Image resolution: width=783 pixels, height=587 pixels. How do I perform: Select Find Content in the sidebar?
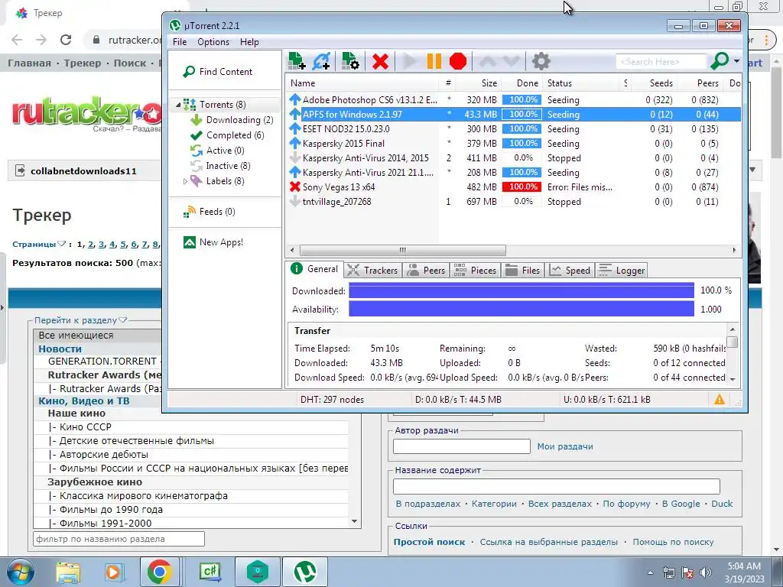(x=218, y=71)
